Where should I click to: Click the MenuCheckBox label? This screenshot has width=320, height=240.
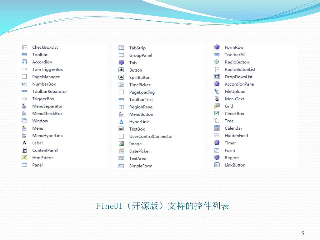(47, 113)
